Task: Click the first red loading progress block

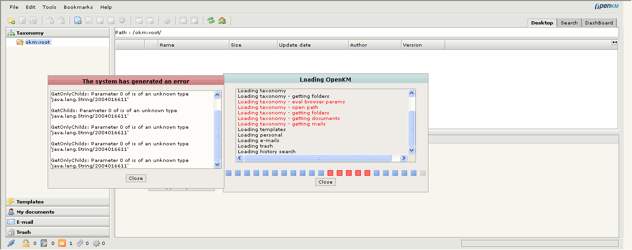Action: pos(330,173)
